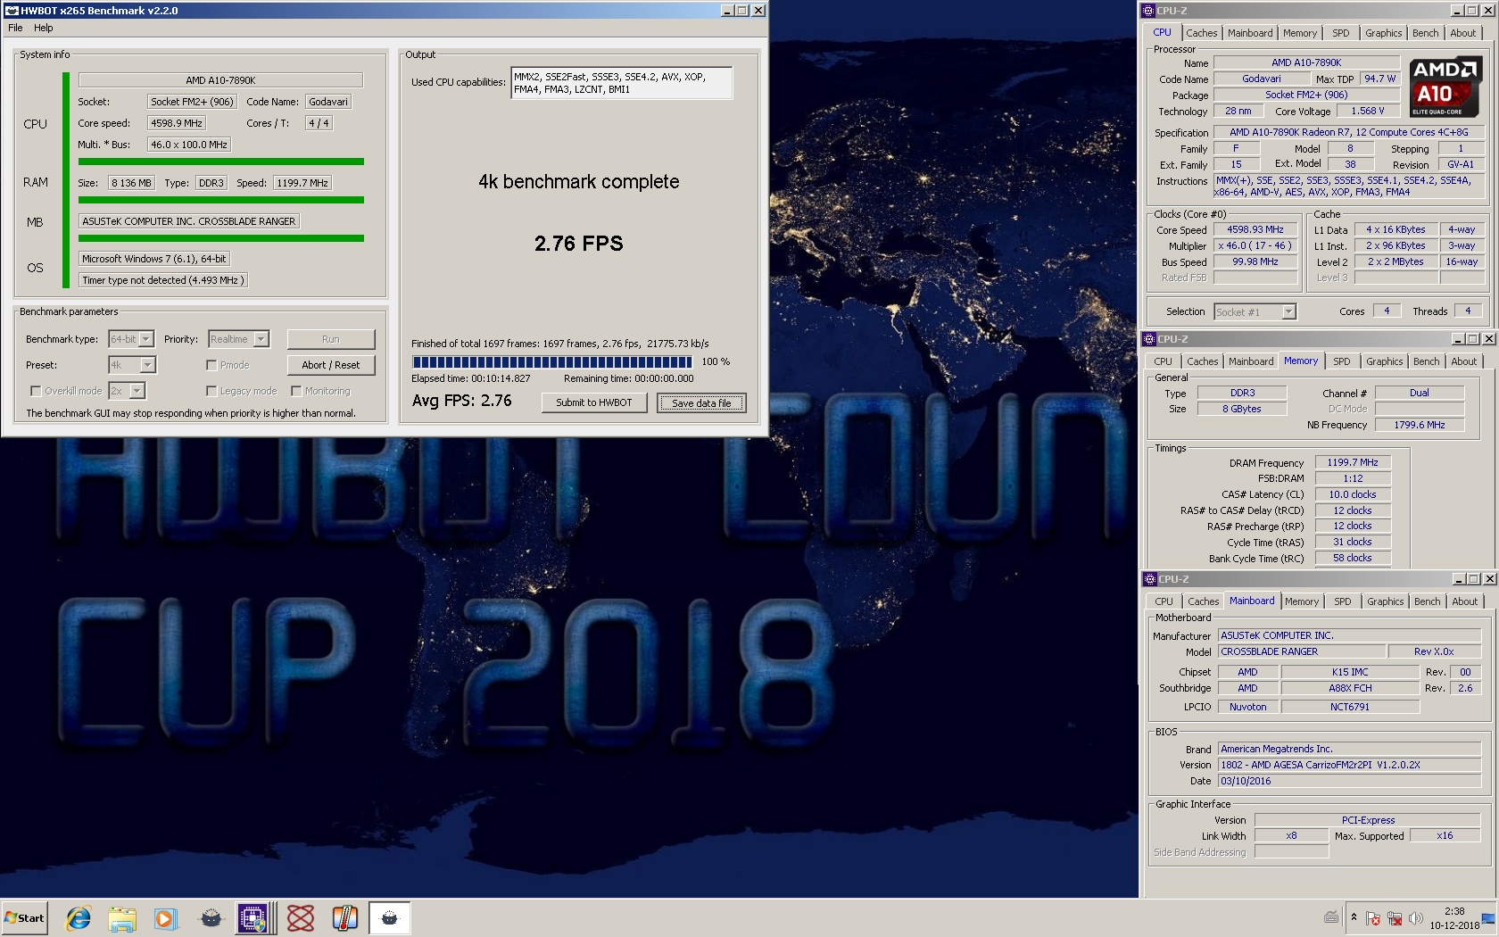Click the AMD A10 processor logo
Image resolution: width=1499 pixels, height=937 pixels.
point(1446,87)
